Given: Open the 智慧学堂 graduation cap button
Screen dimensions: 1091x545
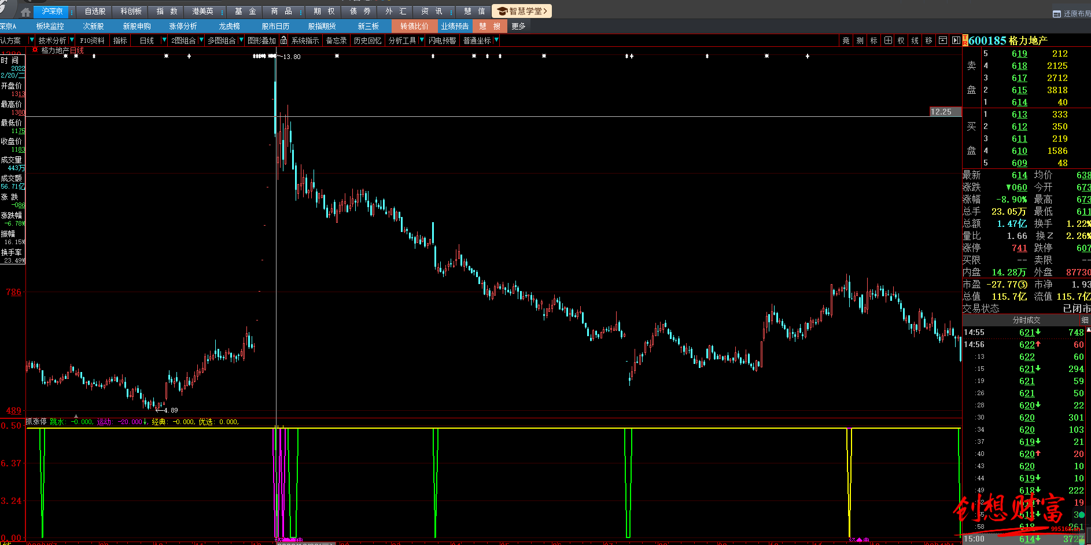Looking at the screenshot, I should [x=522, y=11].
